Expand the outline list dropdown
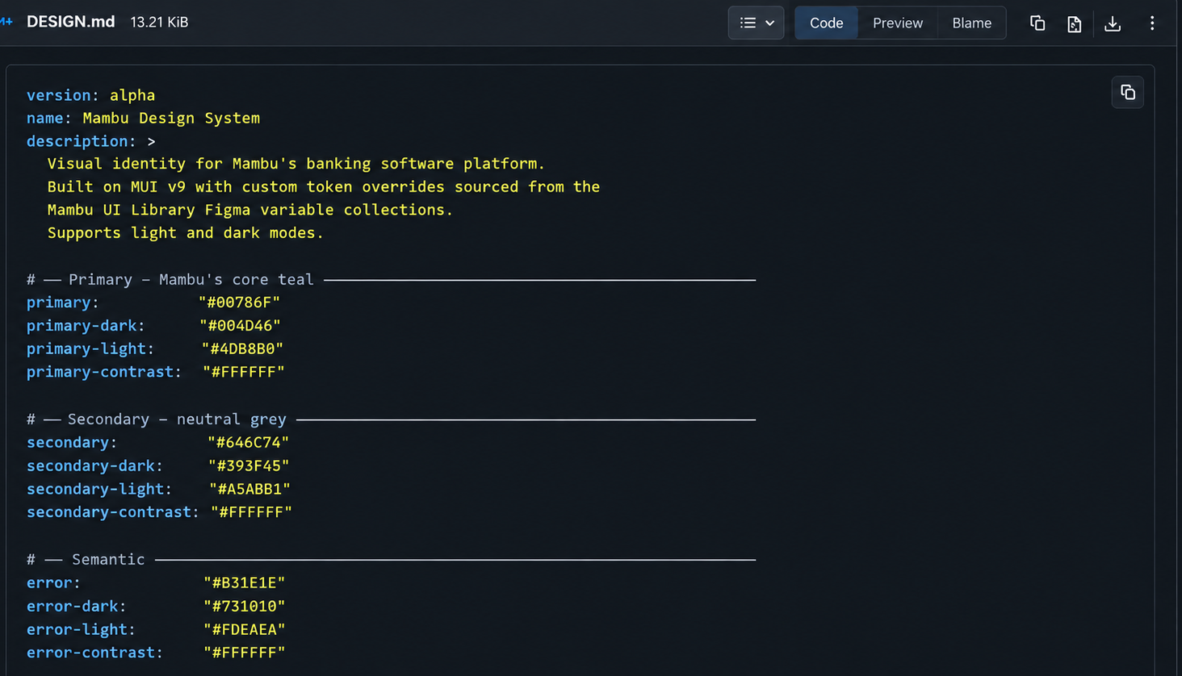The image size is (1182, 676). click(757, 23)
